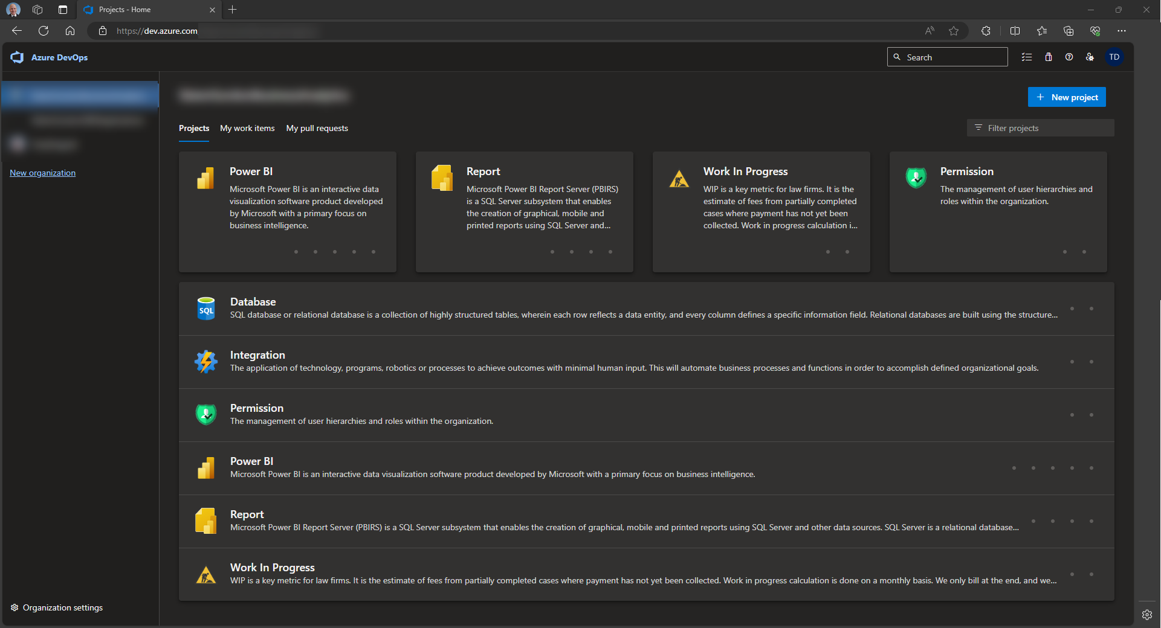Click the Search box in header
Screen dimensions: 1161x628
(947, 57)
